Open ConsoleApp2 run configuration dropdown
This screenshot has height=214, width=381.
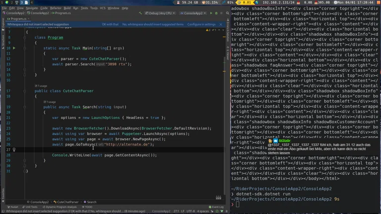[x=193, y=13]
